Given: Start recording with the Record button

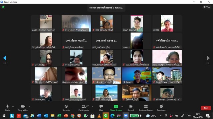Looking at the screenshot, I should pos(131,108).
